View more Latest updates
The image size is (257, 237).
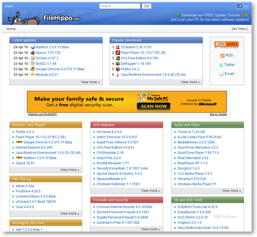point(90,82)
